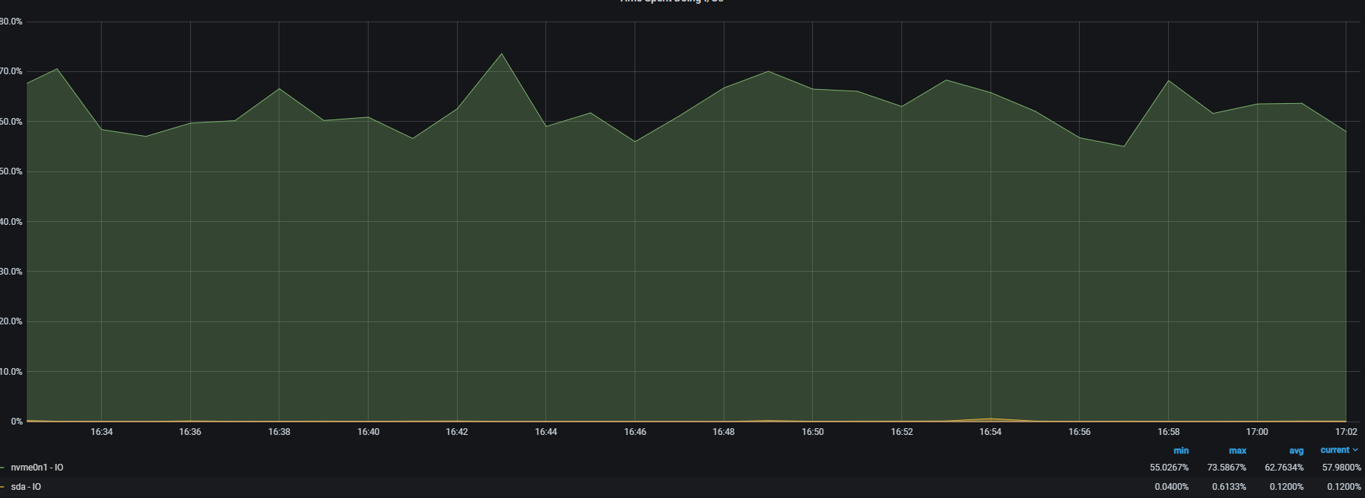This screenshot has width=1365, height=498.
Task: Click the yellow sda legend color line
Action: click(3, 487)
